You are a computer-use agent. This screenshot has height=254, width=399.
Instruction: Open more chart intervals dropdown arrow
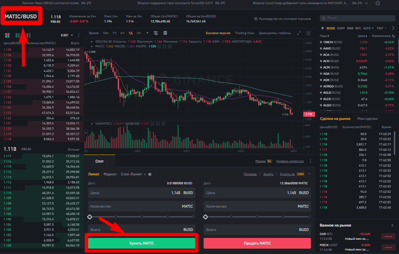147,33
